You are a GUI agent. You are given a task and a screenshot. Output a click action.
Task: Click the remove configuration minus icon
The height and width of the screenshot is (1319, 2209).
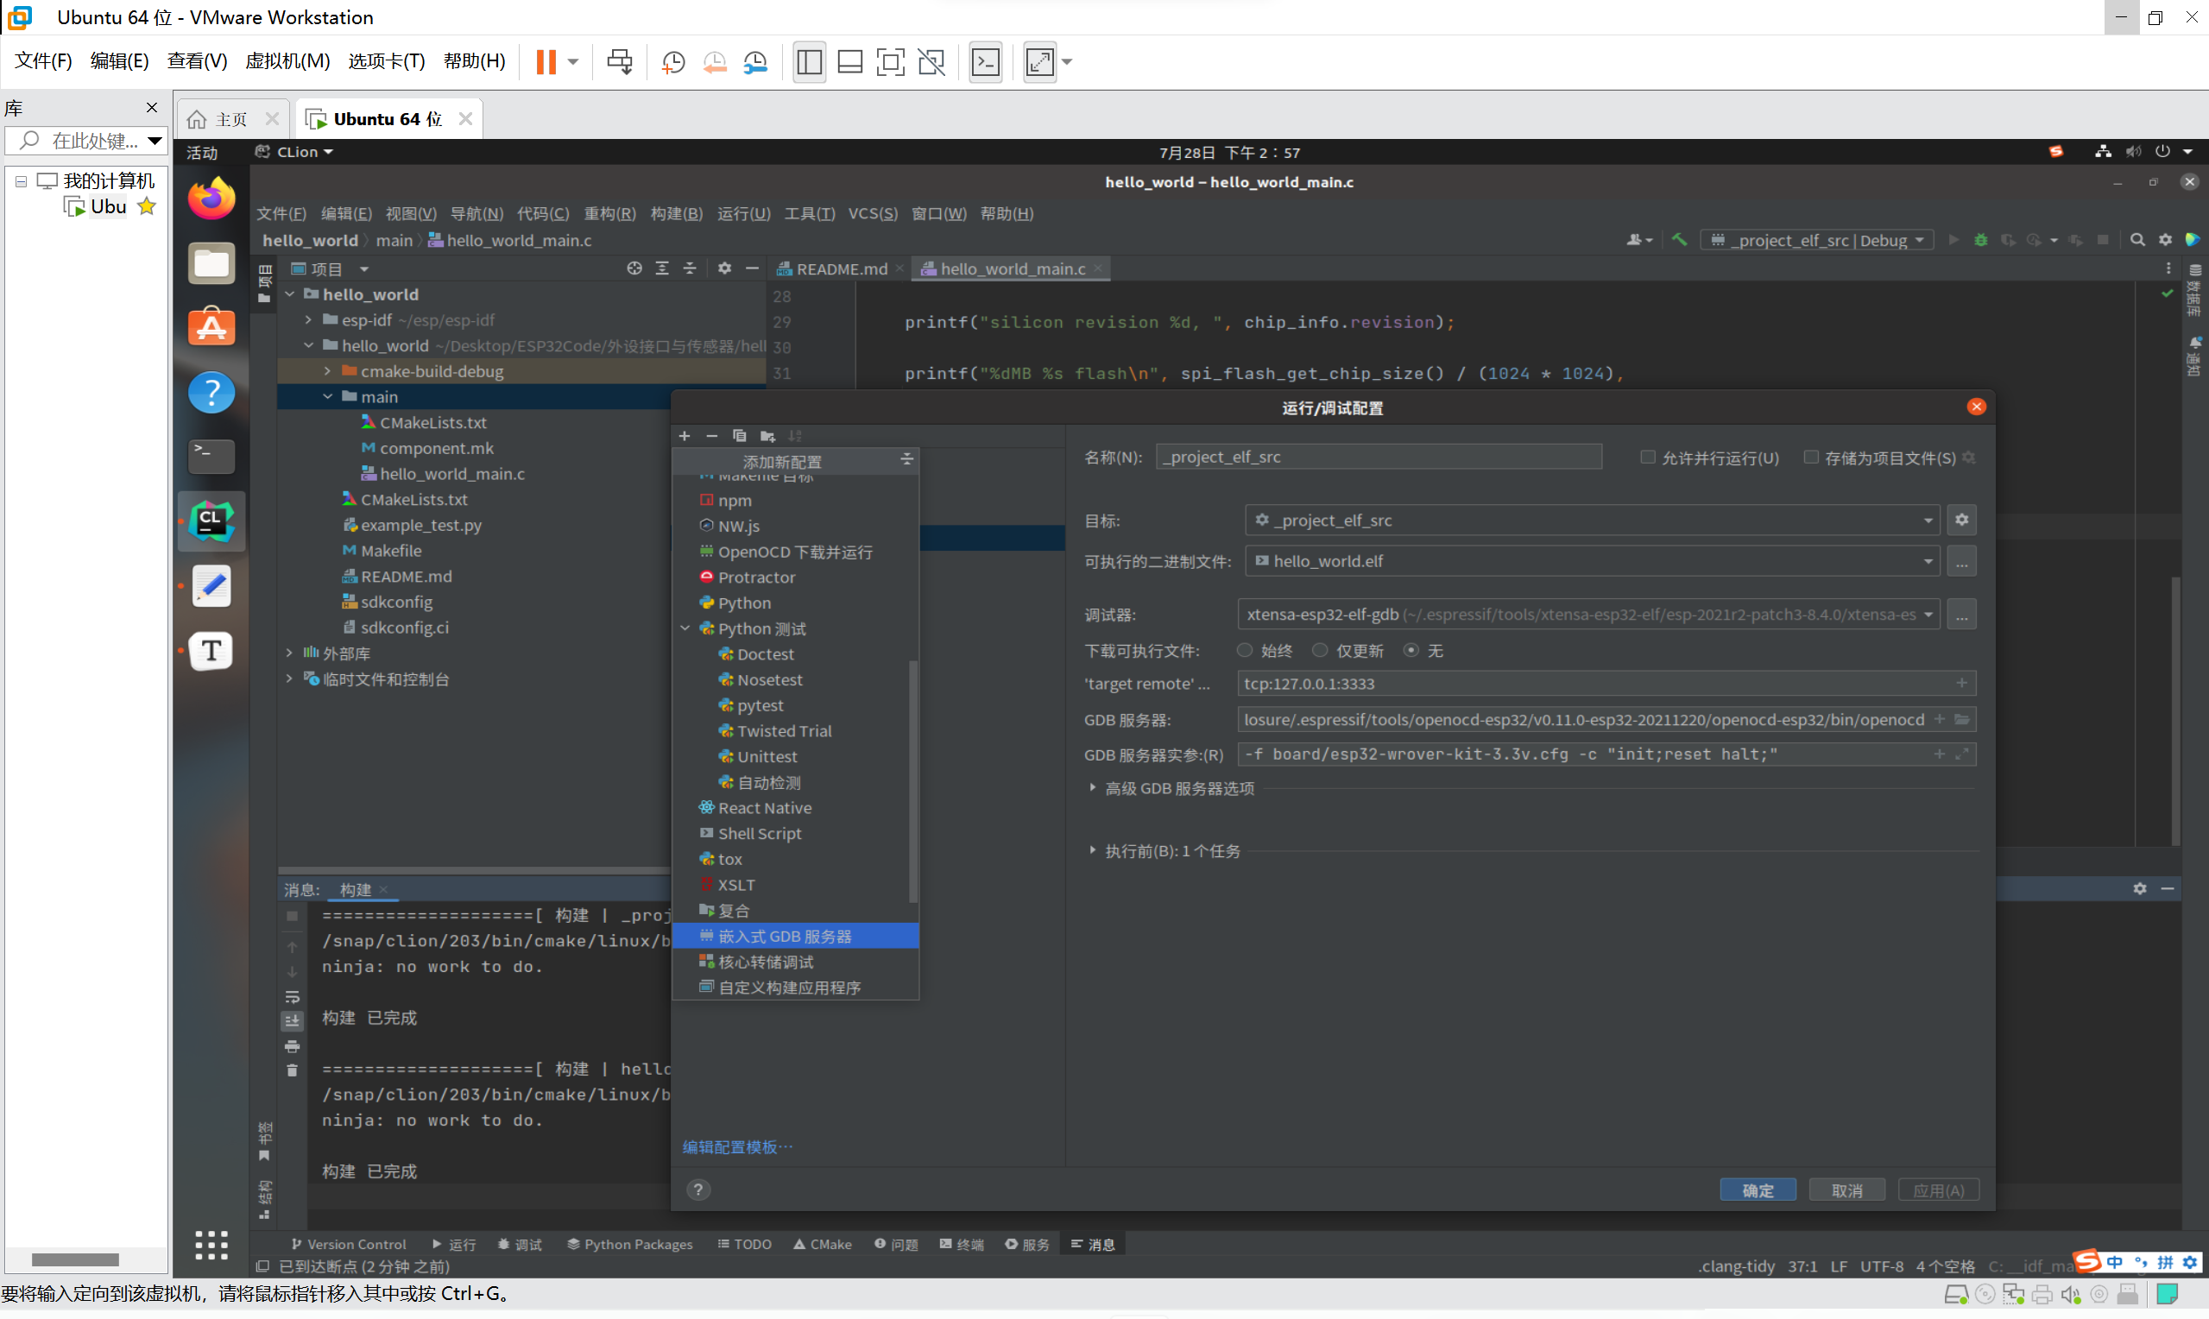pyautogui.click(x=710, y=435)
